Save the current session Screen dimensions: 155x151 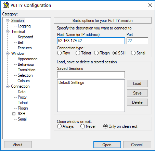point(137,93)
